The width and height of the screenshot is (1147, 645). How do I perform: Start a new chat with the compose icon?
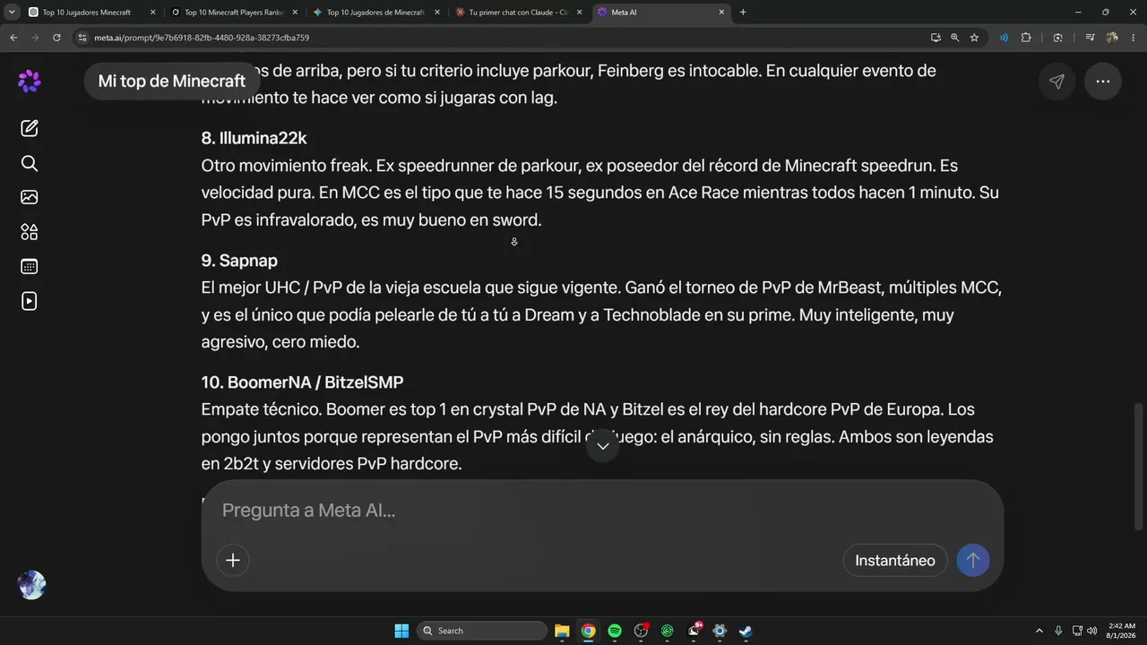click(30, 128)
